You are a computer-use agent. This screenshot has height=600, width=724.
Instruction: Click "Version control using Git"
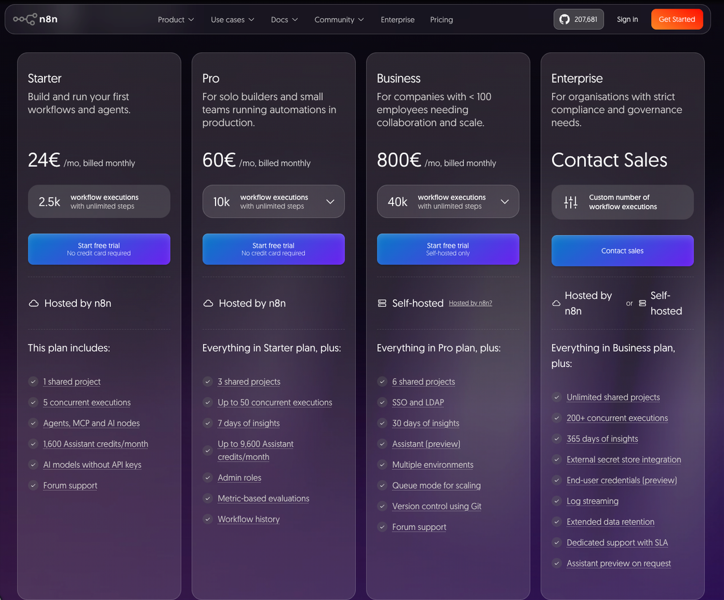coord(437,507)
